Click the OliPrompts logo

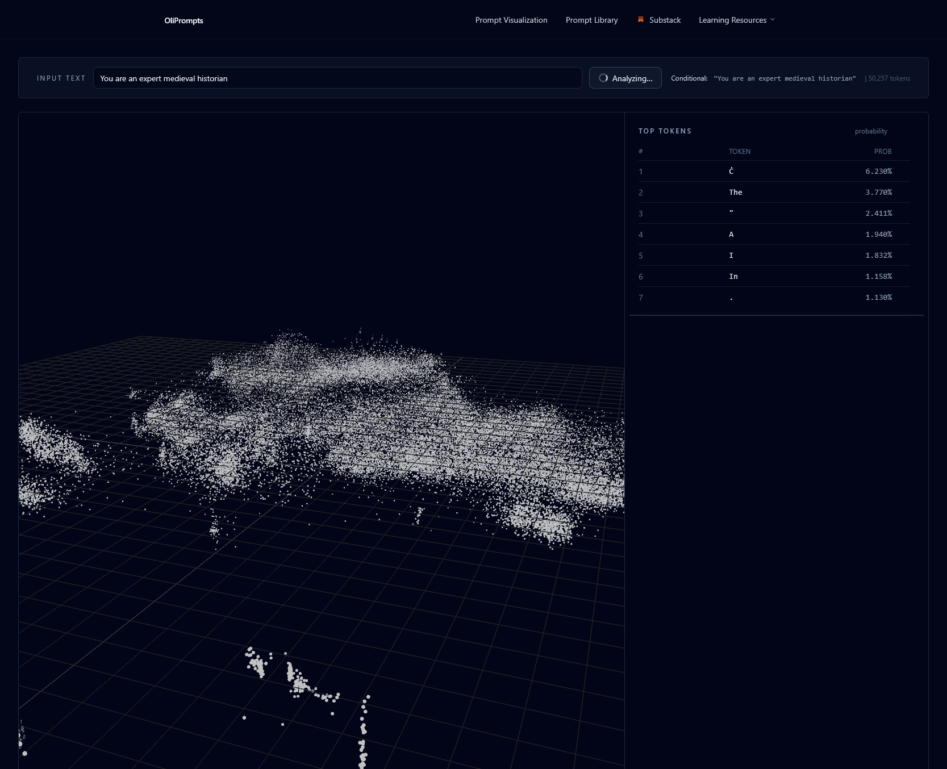pyautogui.click(x=183, y=20)
